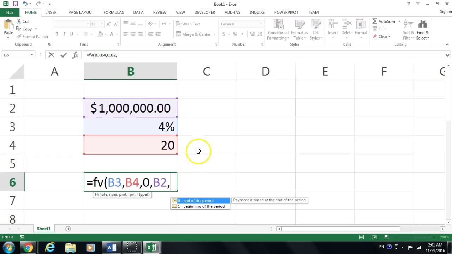Expand the formula bar
This screenshot has width=452, height=254.
[x=447, y=55]
